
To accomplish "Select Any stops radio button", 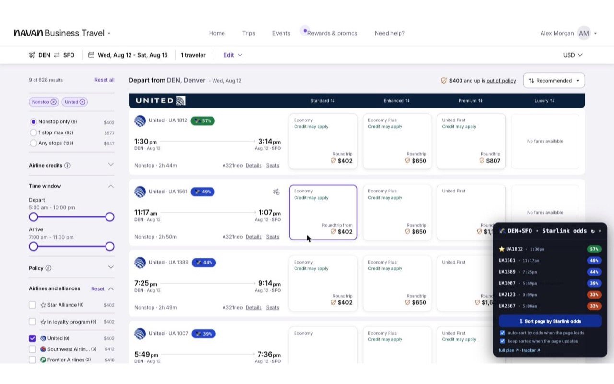I will coord(34,143).
